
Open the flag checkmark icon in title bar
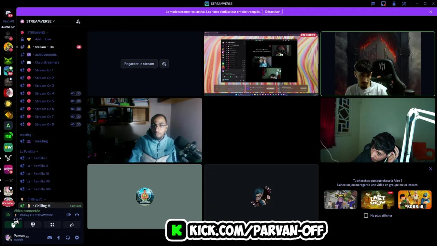point(373,4)
